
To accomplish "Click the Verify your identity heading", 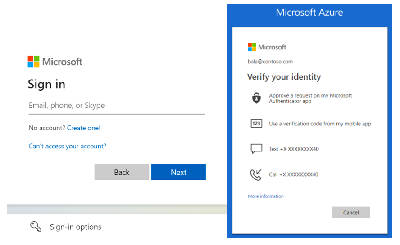I will 284,77.
